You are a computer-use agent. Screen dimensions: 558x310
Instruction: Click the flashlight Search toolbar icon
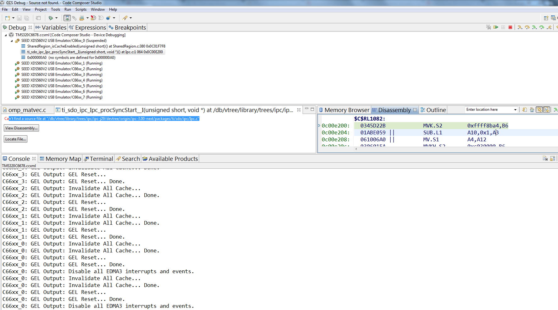click(125, 18)
